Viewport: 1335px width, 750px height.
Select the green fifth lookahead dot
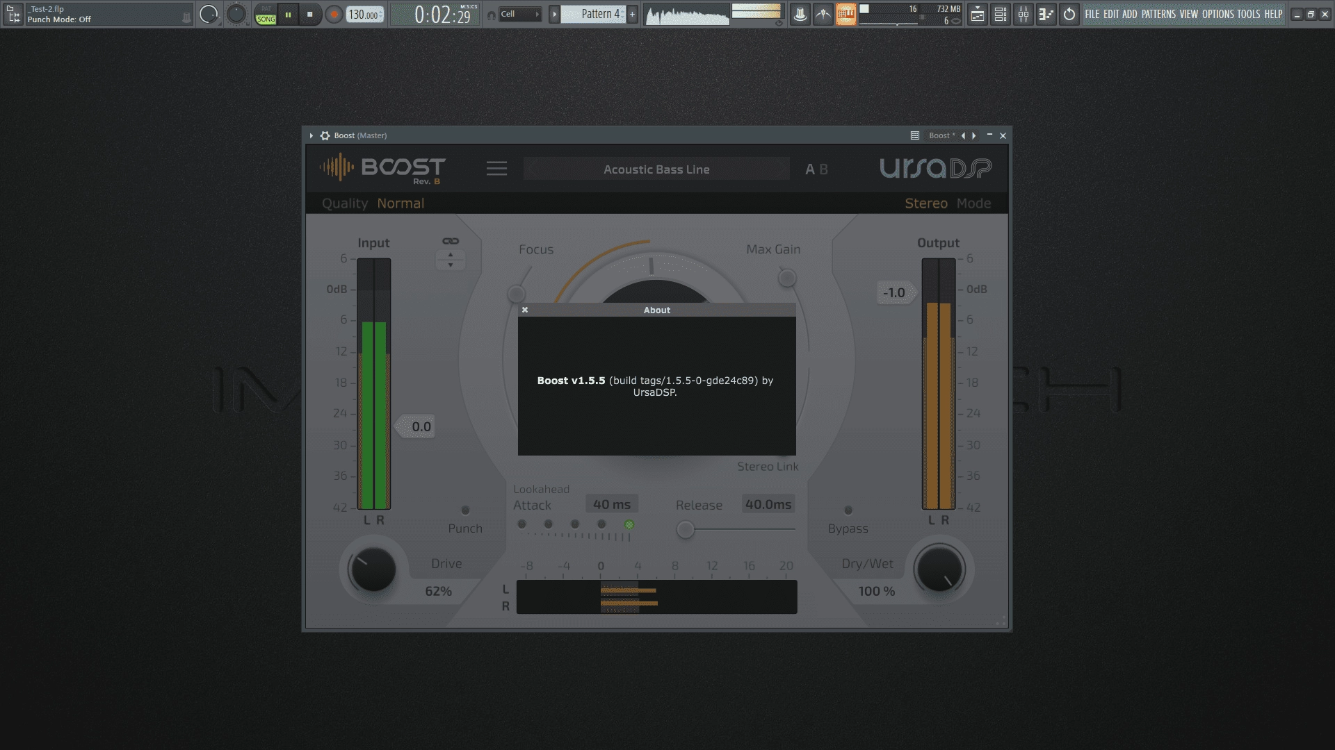click(x=629, y=524)
